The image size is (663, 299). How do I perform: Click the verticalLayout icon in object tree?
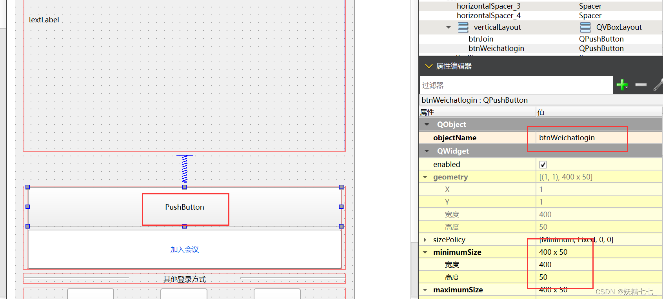(463, 27)
